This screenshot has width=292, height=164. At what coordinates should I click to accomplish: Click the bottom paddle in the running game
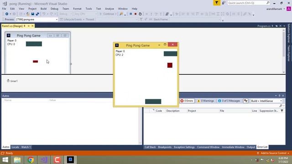coord(153,101)
